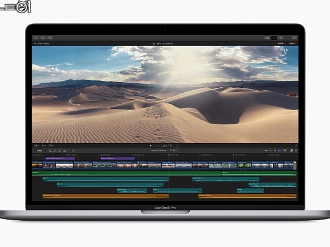Open the background tasks circle icon
Image resolution: width=330 pixels, height=247 pixels.
tap(50, 38)
